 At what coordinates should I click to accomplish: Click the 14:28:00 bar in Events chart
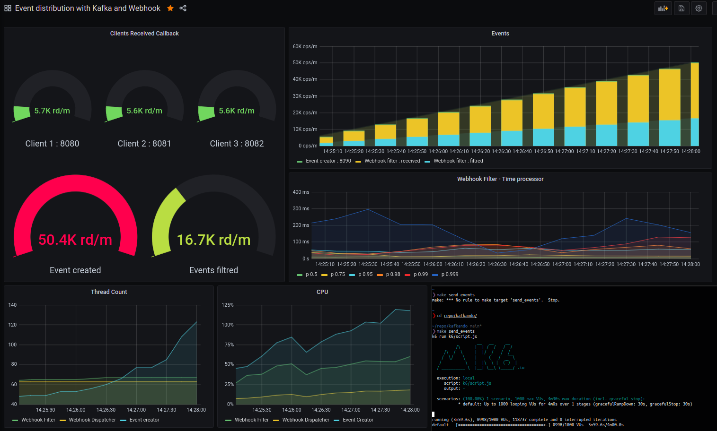tap(695, 104)
